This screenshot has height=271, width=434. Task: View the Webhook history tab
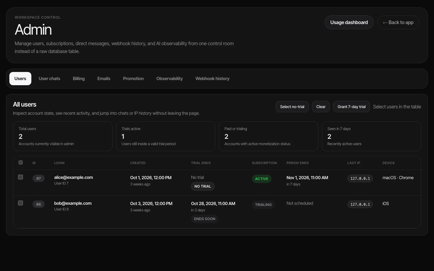212,79
